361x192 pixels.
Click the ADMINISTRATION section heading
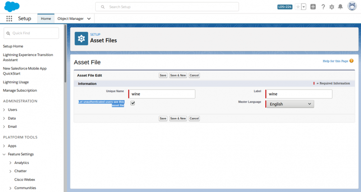(x=20, y=101)
